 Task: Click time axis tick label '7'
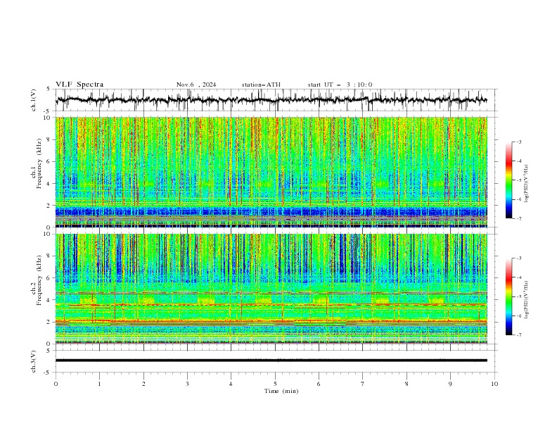point(363,384)
